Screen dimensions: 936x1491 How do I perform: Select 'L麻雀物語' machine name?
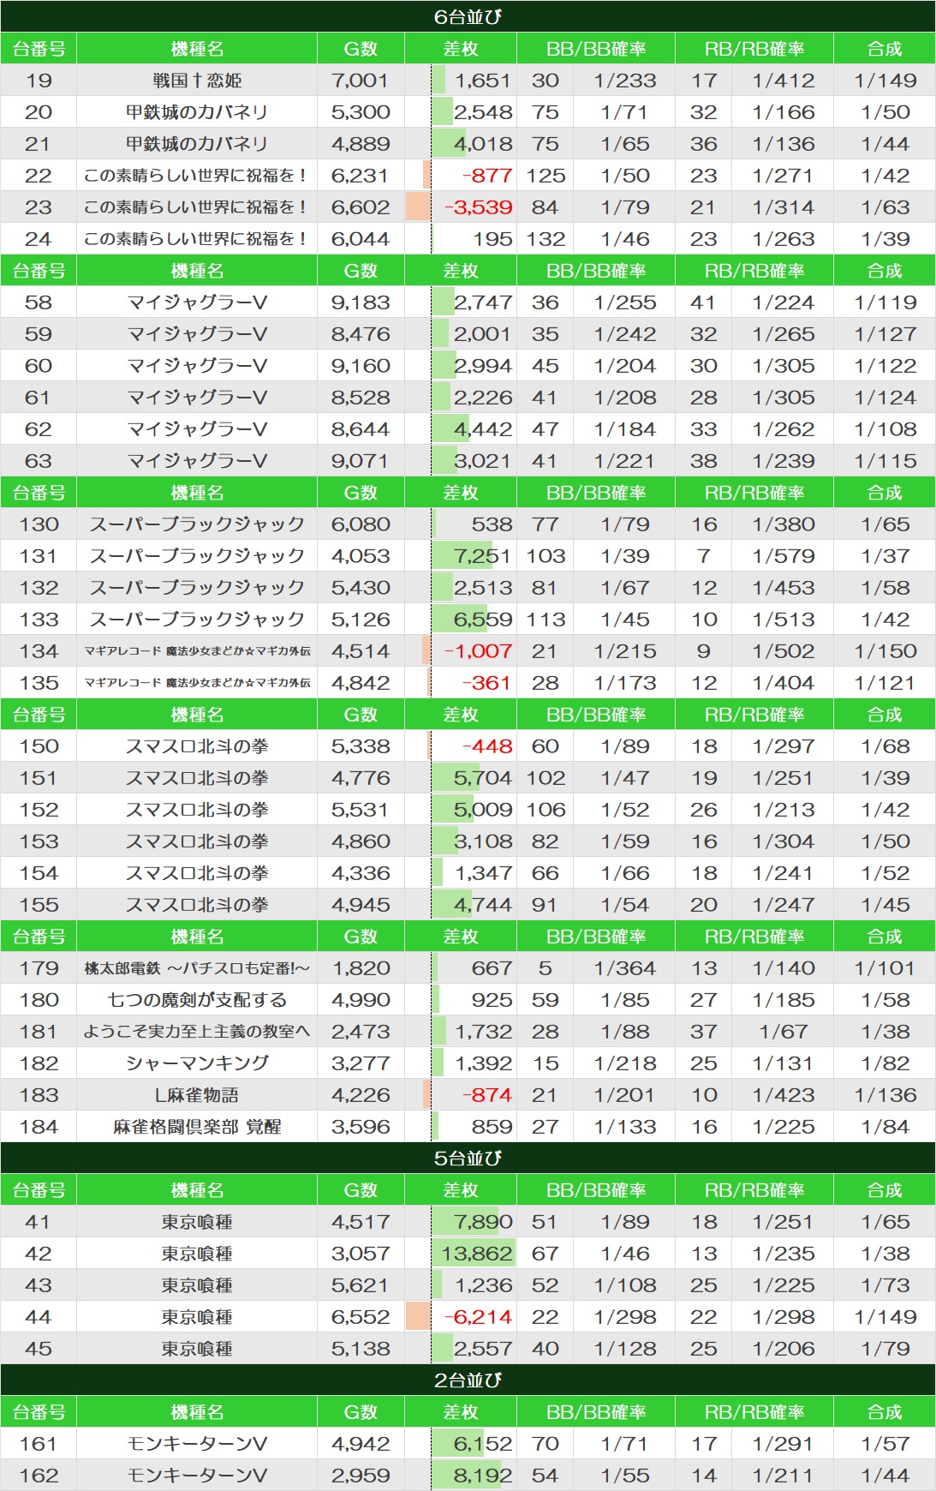[197, 1095]
